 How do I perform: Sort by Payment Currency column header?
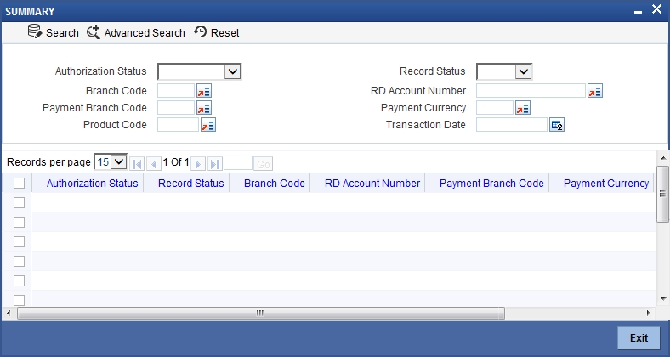click(606, 184)
